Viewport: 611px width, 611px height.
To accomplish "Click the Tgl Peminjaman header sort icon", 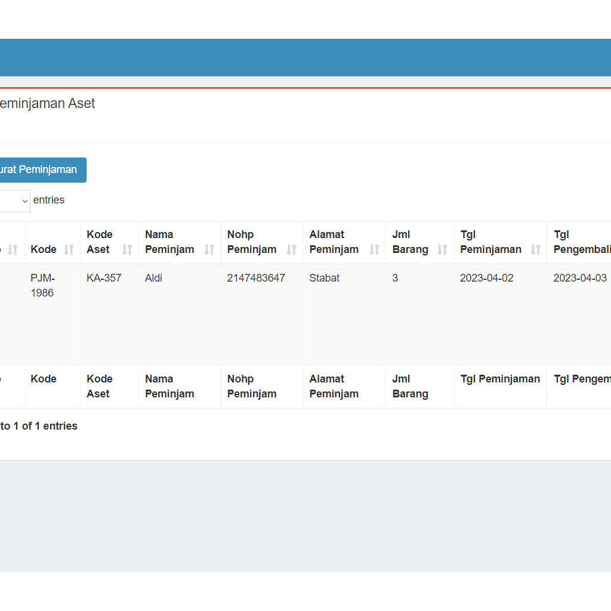I will (535, 249).
